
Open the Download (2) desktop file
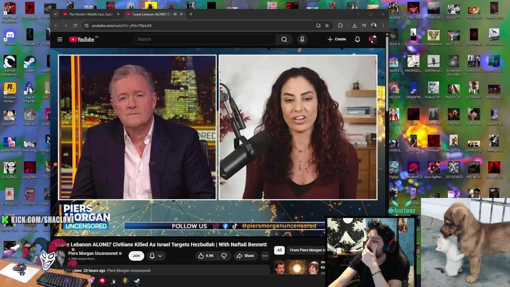(30, 38)
